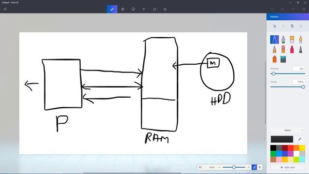Screen dimensions: 309x174
Task: Toggle the 2D view mode button
Action: (254, 167)
